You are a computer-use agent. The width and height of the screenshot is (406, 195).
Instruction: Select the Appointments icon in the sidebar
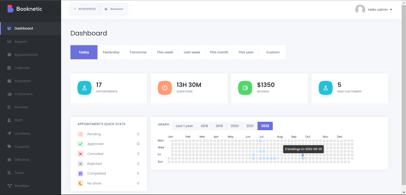point(9,55)
